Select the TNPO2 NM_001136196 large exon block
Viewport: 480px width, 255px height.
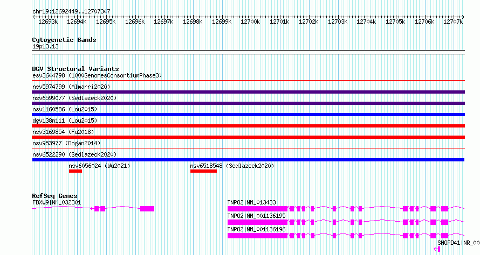[x=257, y=236]
